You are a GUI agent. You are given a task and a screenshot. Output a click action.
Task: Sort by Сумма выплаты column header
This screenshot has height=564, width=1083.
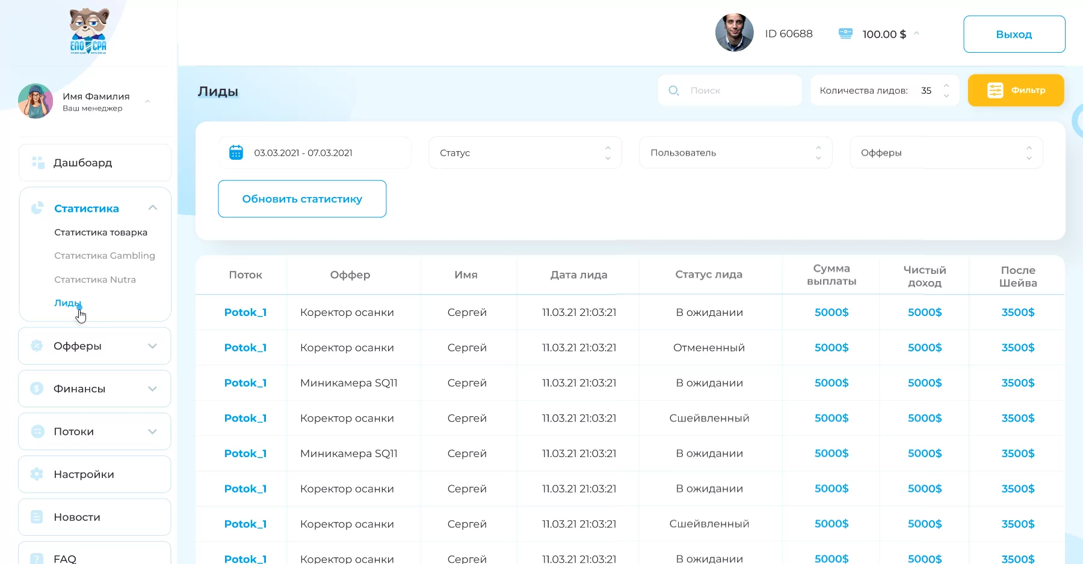pos(832,274)
